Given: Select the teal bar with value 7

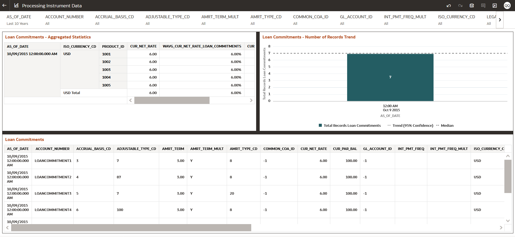Looking at the screenshot, I should pos(390,77).
